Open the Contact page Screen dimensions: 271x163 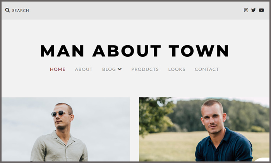point(207,70)
